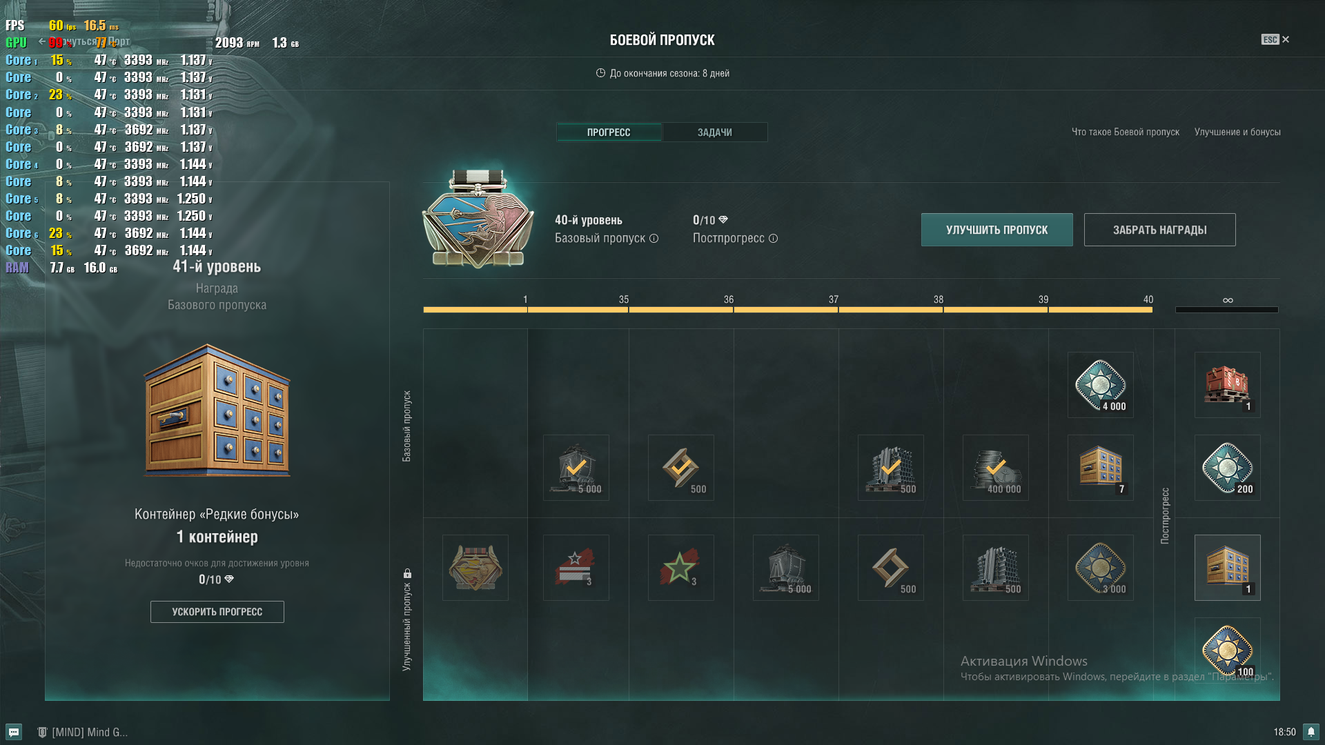The height and width of the screenshot is (745, 1325).
Task: Open the Улучшение и бонусы link
Action: pos(1237,132)
